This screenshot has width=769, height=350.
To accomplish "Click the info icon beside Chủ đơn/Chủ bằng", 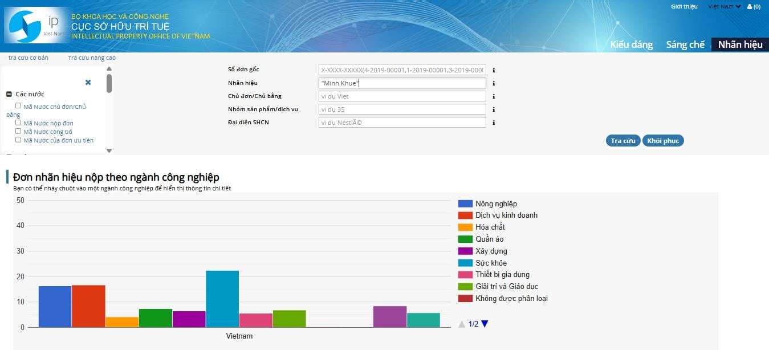I will tap(494, 96).
